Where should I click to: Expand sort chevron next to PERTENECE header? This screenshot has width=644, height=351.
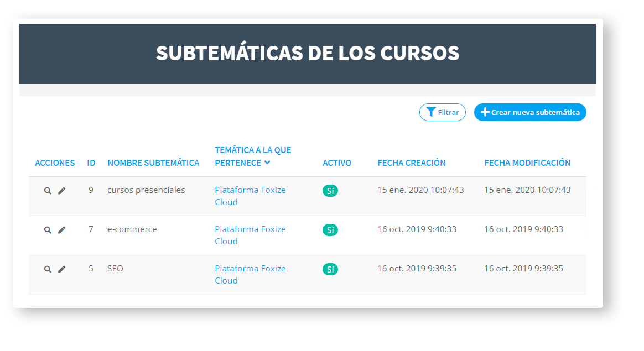pos(267,163)
